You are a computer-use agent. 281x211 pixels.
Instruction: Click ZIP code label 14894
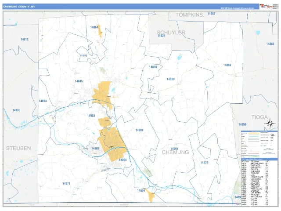(141, 190)
